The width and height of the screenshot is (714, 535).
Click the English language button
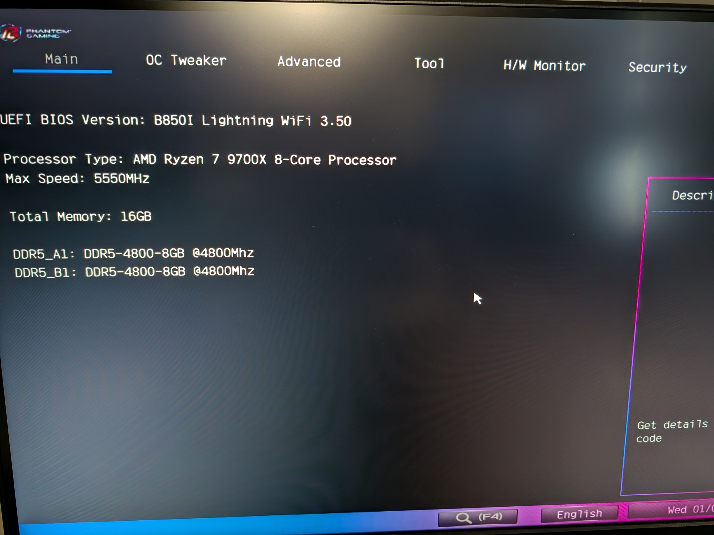click(579, 514)
